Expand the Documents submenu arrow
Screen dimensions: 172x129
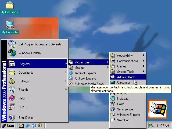click(x=66, y=72)
